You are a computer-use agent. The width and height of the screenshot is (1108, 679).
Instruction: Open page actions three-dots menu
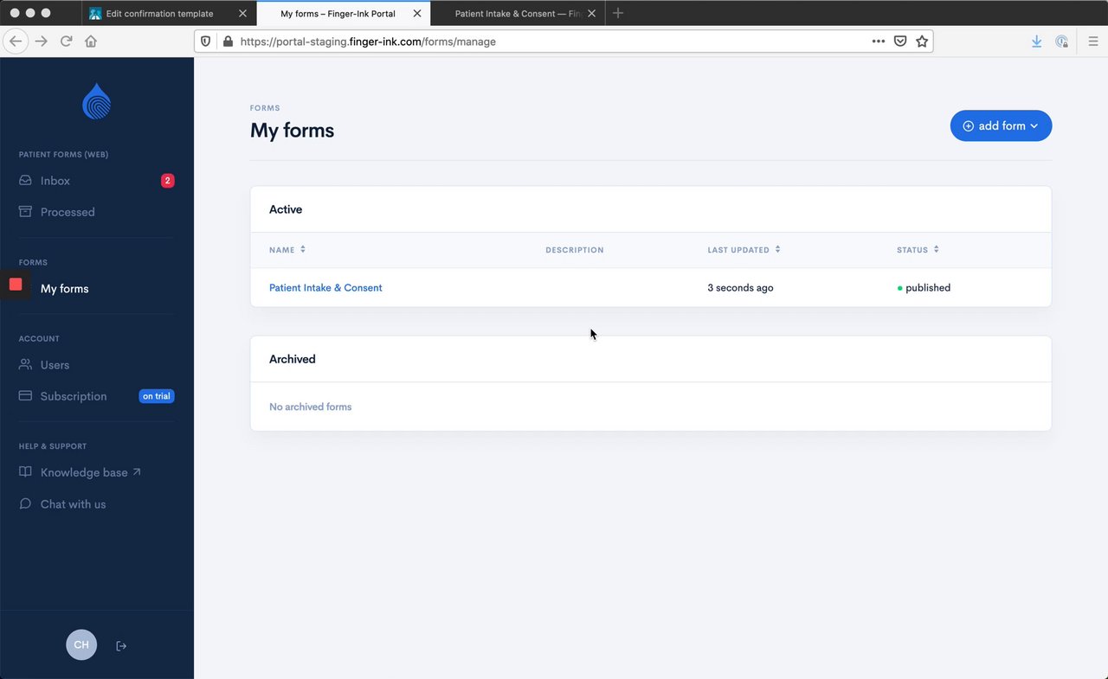pos(878,42)
